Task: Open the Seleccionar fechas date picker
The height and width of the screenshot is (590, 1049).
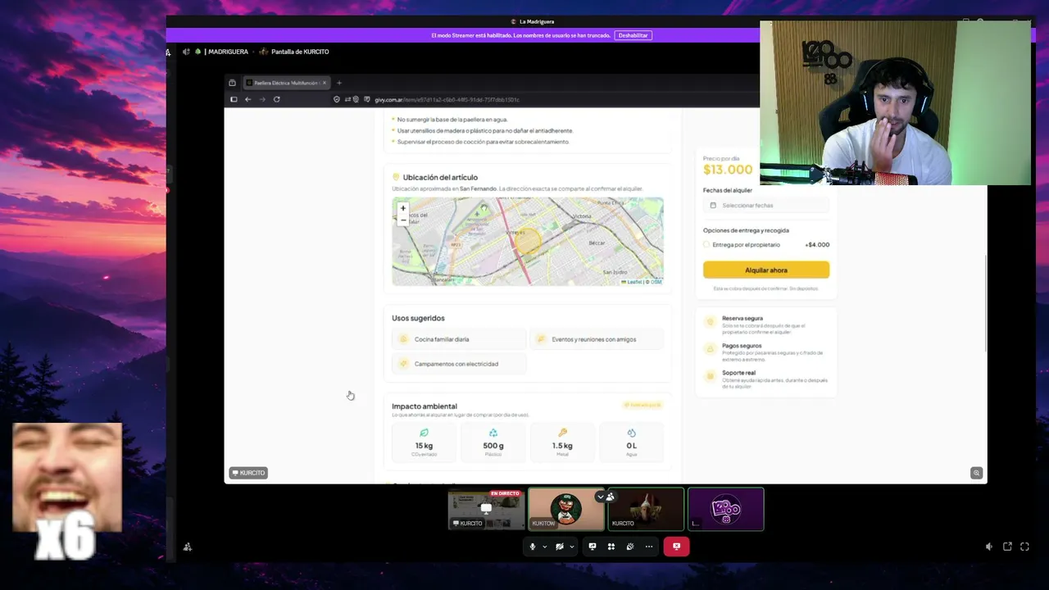Action: point(766,205)
